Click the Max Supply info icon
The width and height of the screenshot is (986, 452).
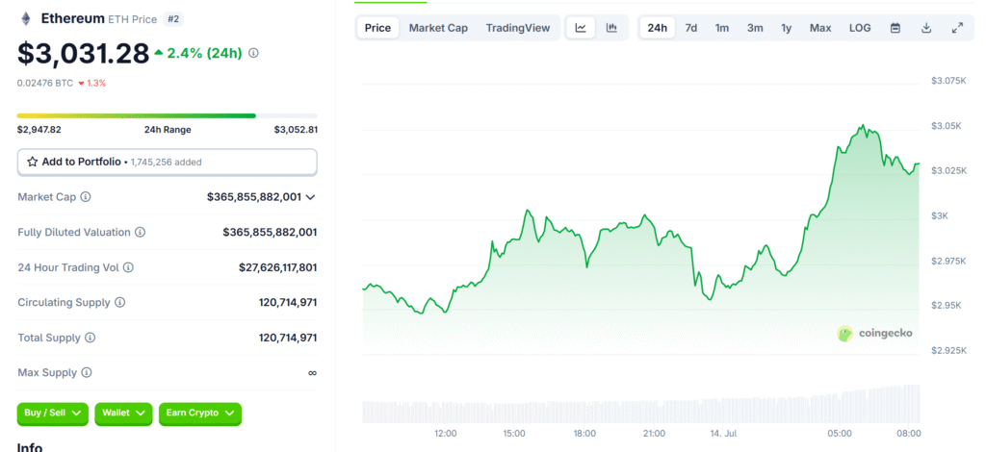(86, 373)
